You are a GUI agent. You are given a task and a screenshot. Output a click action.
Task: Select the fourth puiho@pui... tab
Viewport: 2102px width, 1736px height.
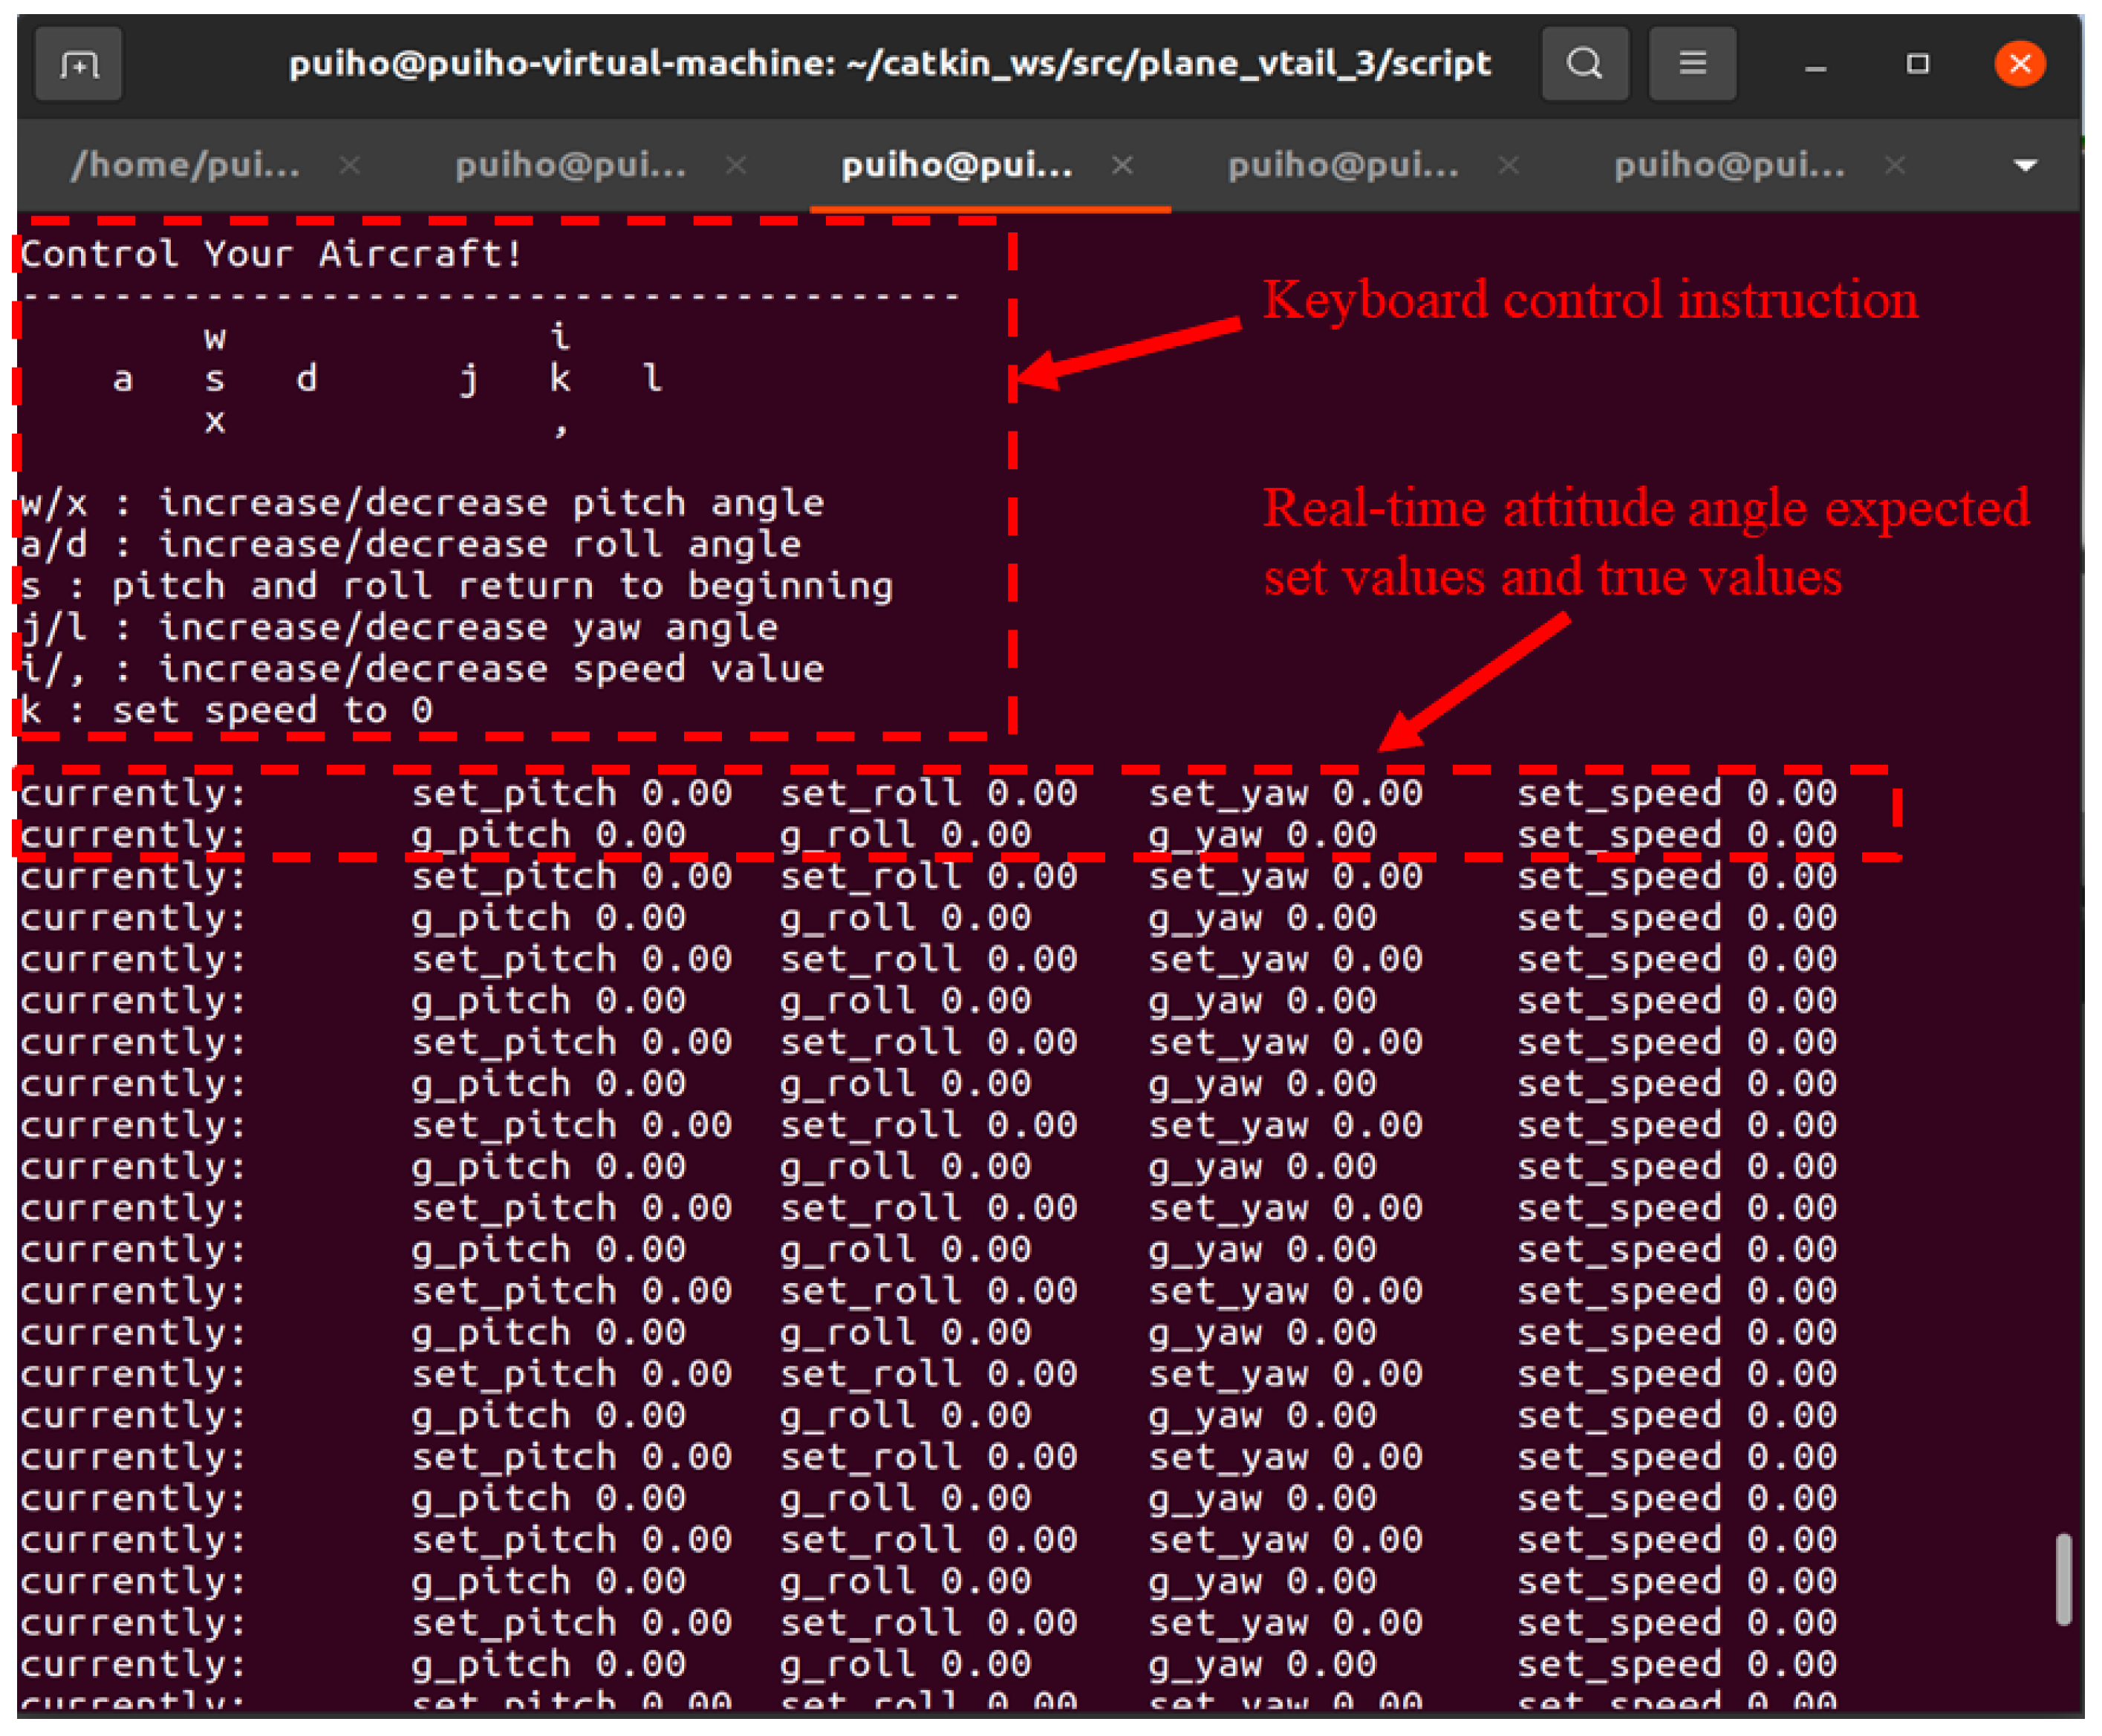(x=1343, y=165)
